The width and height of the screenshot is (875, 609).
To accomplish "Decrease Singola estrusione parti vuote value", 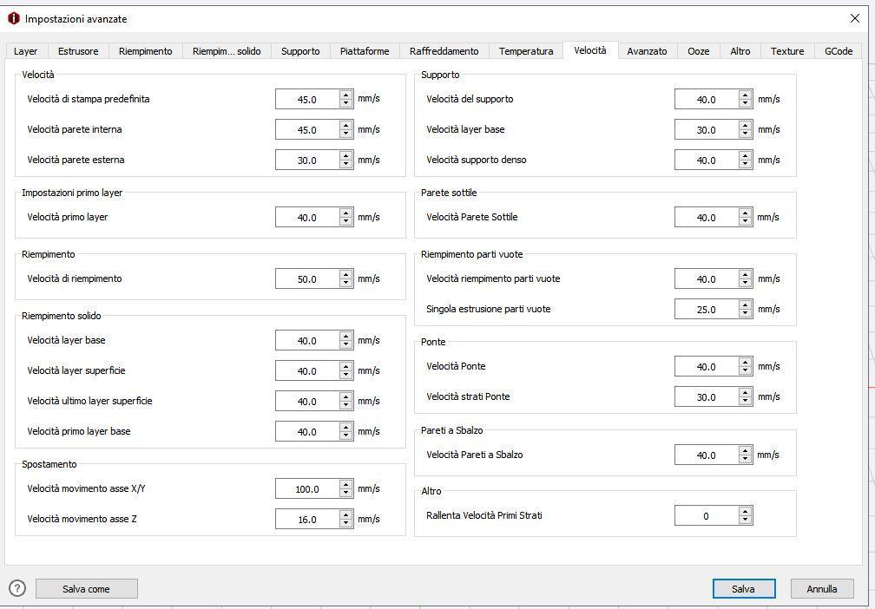I will coord(745,314).
